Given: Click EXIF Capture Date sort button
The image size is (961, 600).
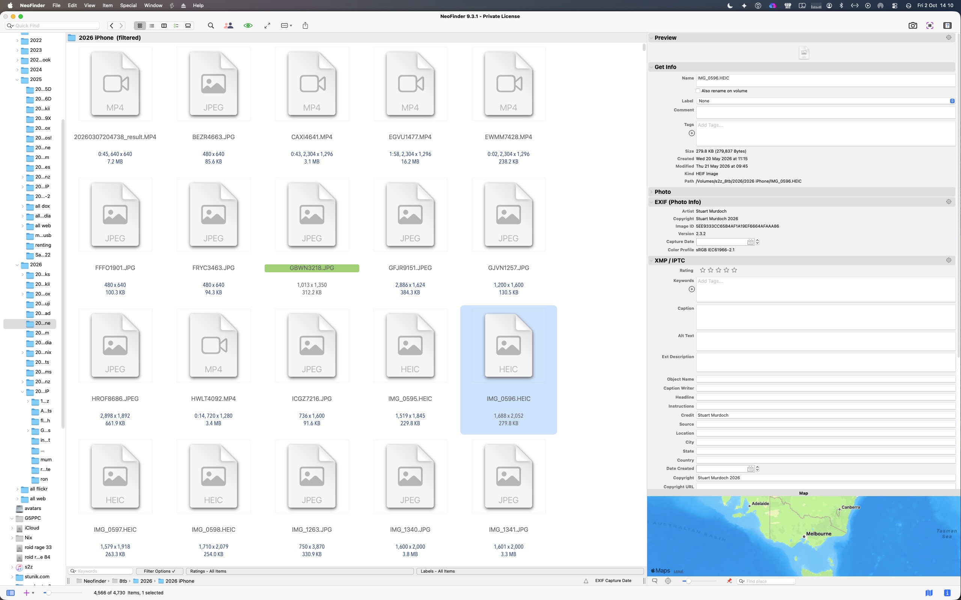Looking at the screenshot, I should tap(613, 580).
